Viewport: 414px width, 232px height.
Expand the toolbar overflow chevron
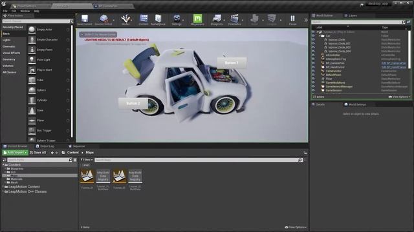coord(306,20)
